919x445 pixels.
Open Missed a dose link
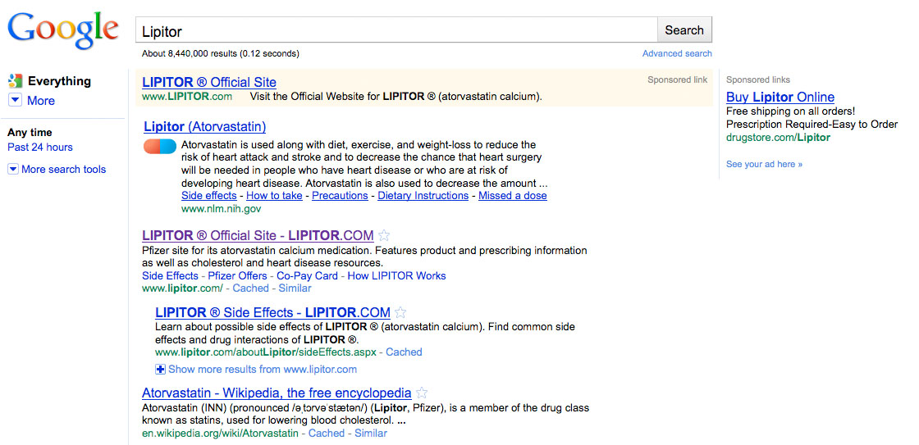[513, 196]
